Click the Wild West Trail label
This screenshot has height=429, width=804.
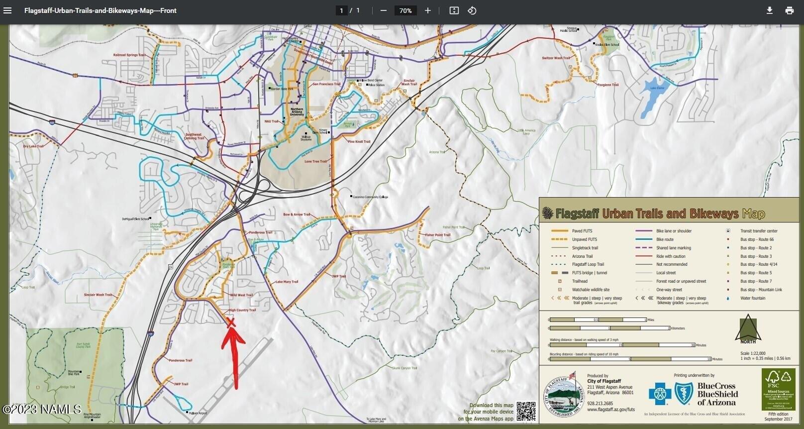click(241, 295)
